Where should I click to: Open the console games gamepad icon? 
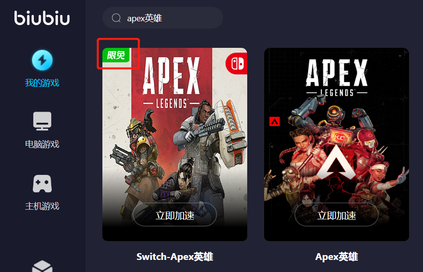(x=42, y=184)
